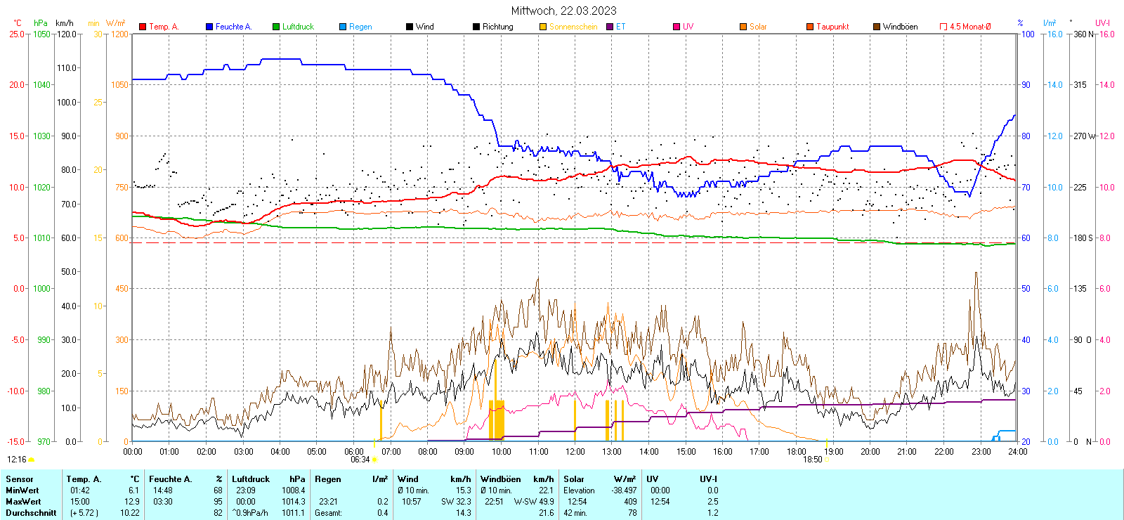Click the brown Windböen legend square

[x=877, y=27]
